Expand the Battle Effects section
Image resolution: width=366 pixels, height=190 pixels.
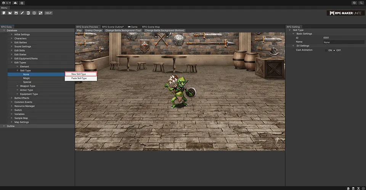pyautogui.click(x=12, y=98)
